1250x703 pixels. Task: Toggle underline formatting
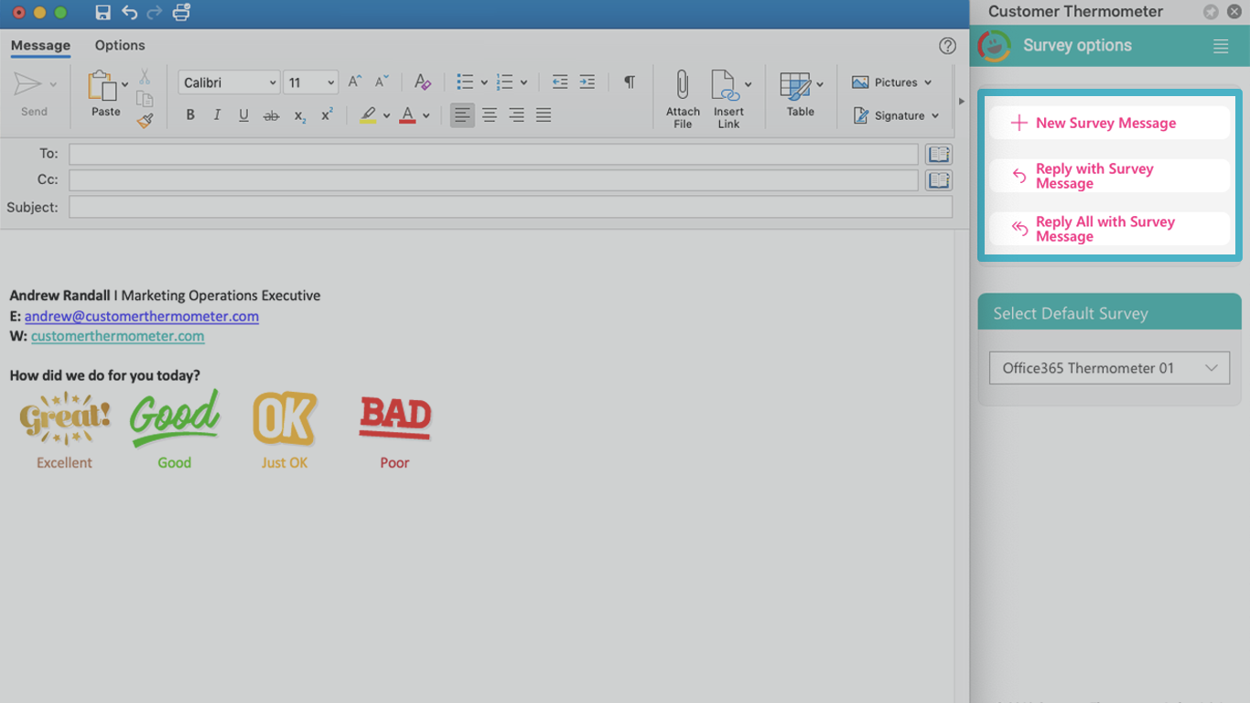tap(243, 115)
